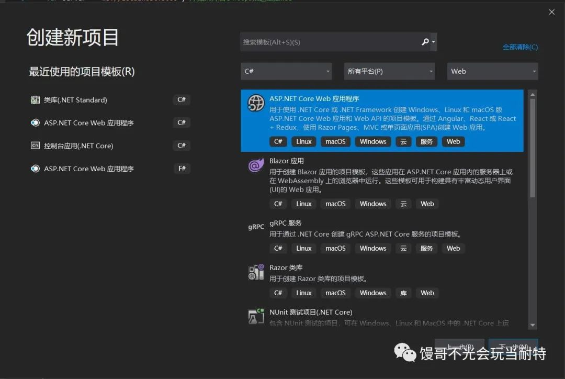Click the Windows tag under Blazor 应用
This screenshot has height=379, width=565.
[373, 204]
